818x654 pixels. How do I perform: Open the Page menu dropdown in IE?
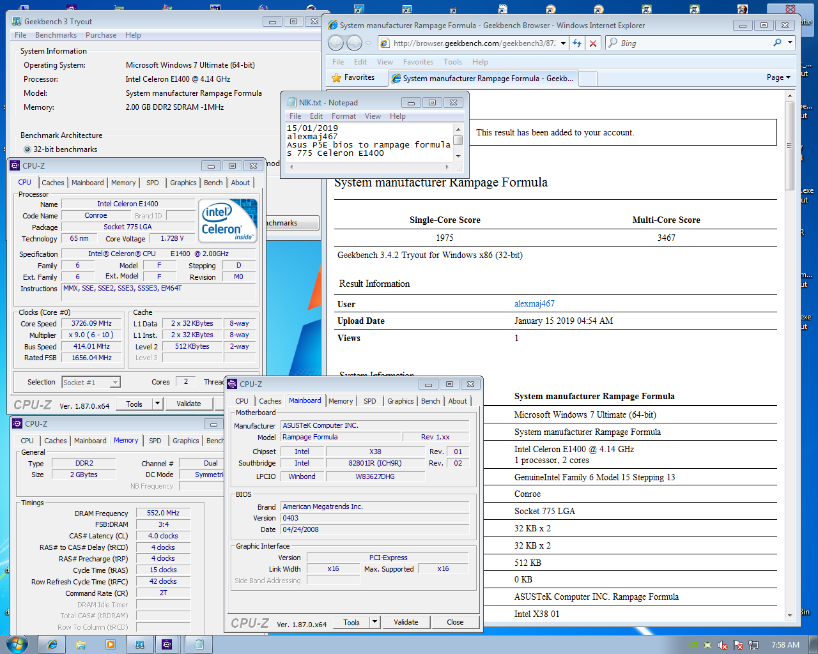coord(778,77)
